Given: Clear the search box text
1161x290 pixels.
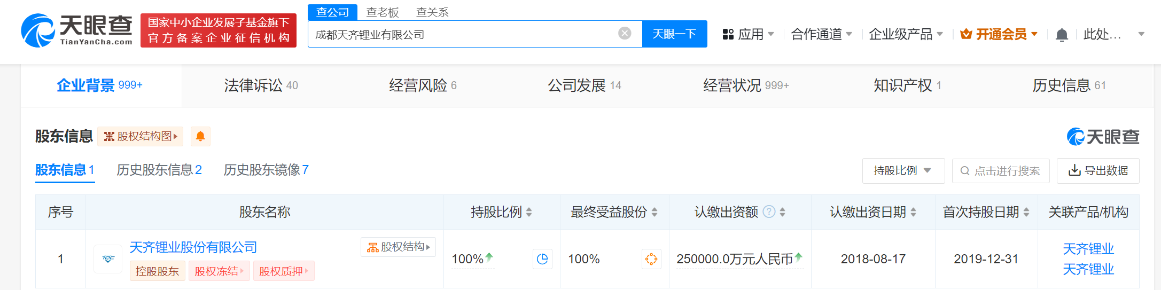Looking at the screenshot, I should 624,34.
